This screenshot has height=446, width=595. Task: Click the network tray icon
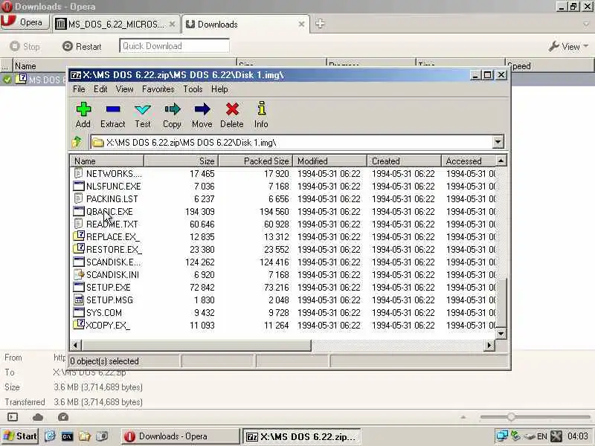501,436
